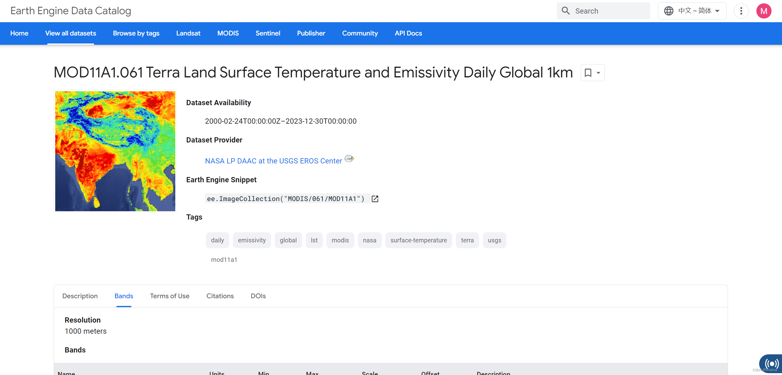Viewport: 782px width, 375px height.
Task: Open snippet in Code Editor icon
Action: pyautogui.click(x=375, y=199)
